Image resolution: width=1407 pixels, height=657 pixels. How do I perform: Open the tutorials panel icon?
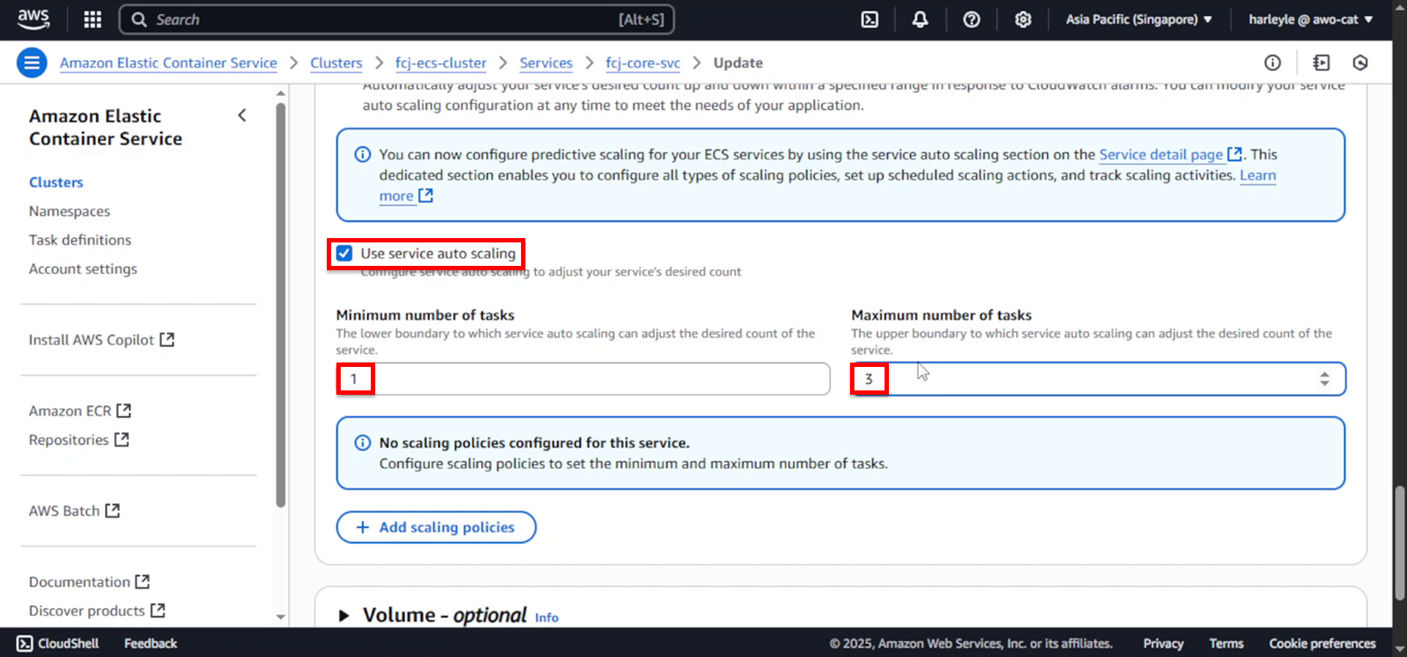pos(1321,63)
